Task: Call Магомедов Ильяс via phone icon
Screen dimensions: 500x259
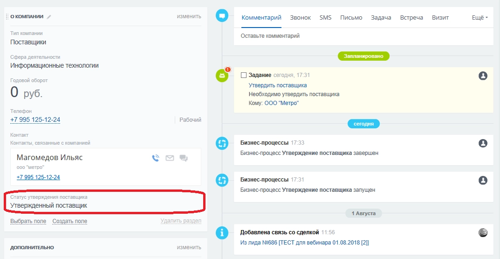Action: tap(156, 158)
